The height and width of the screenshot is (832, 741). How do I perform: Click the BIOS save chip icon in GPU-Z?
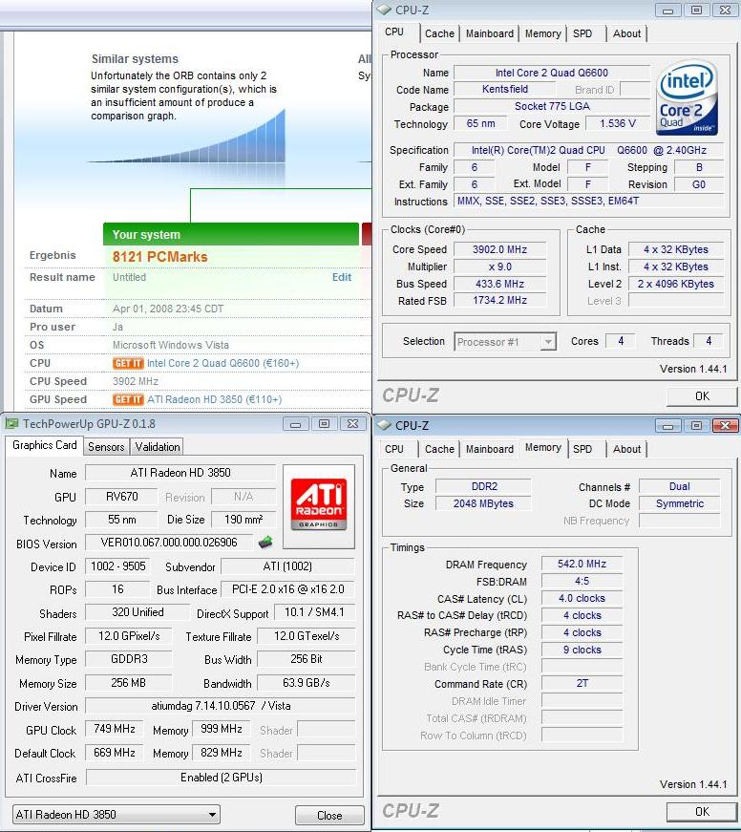coord(265,543)
